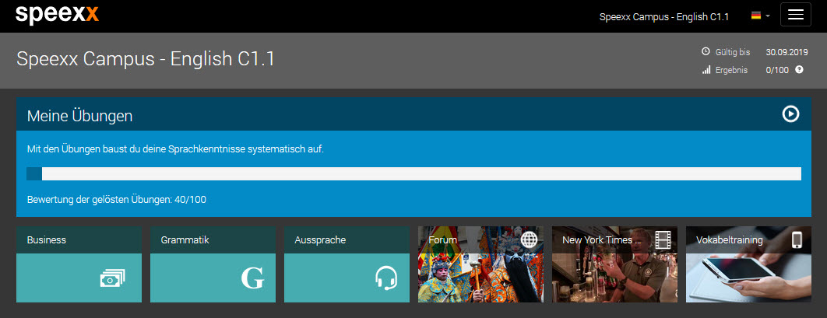Open the hamburger menu button

point(795,15)
